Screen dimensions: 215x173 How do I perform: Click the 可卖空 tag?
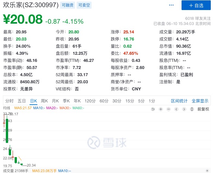[84, 5]
